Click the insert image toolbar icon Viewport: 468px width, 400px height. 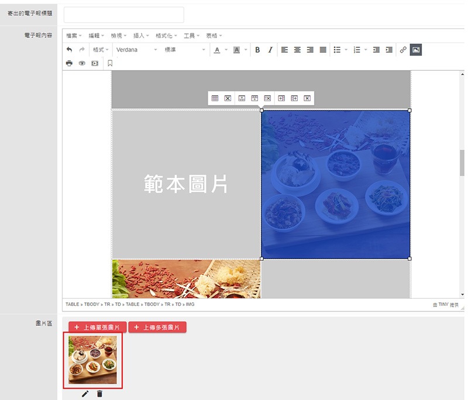coord(415,50)
